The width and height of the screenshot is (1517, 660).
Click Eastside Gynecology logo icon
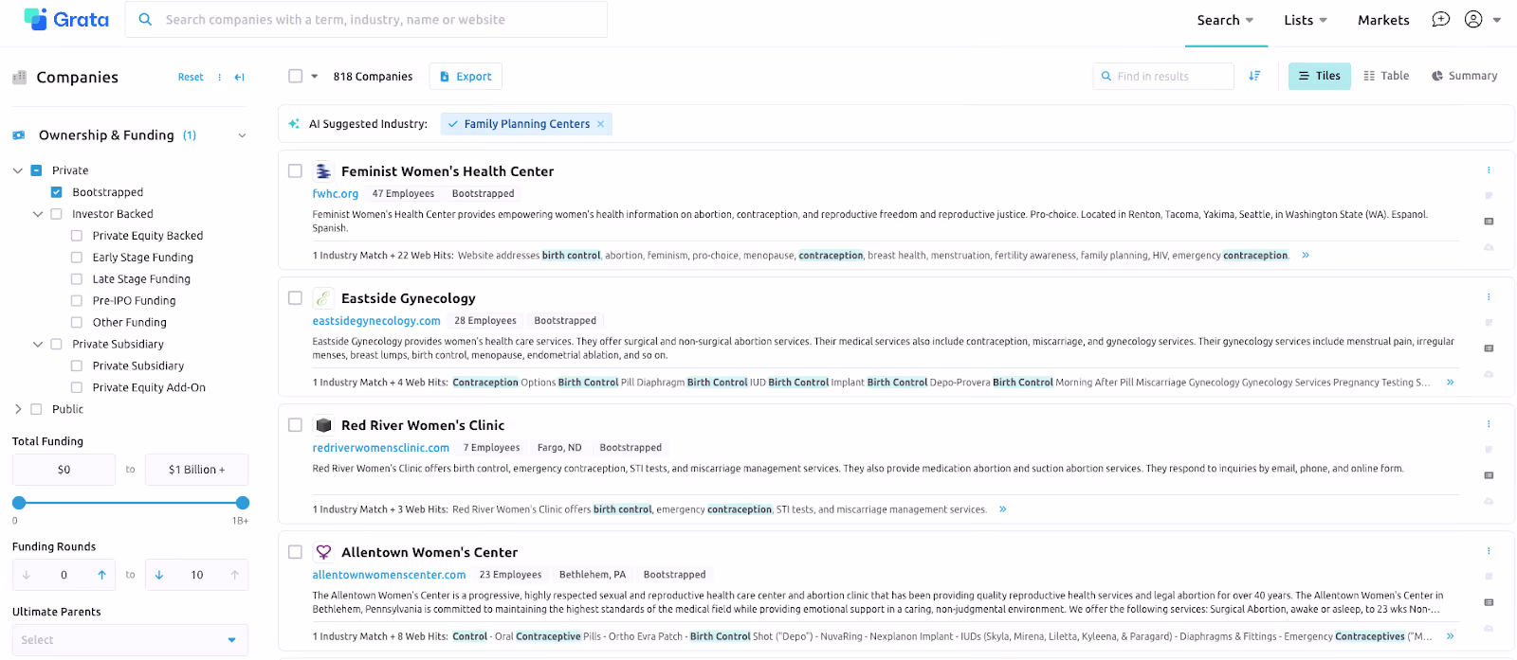point(323,298)
